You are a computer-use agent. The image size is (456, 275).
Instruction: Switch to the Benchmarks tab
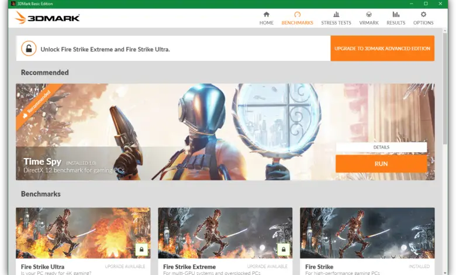click(297, 18)
